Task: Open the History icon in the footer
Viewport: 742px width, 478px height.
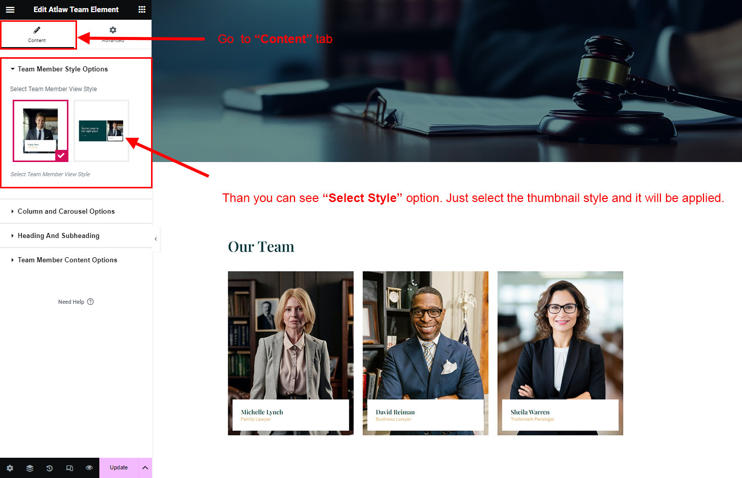Action: point(50,468)
